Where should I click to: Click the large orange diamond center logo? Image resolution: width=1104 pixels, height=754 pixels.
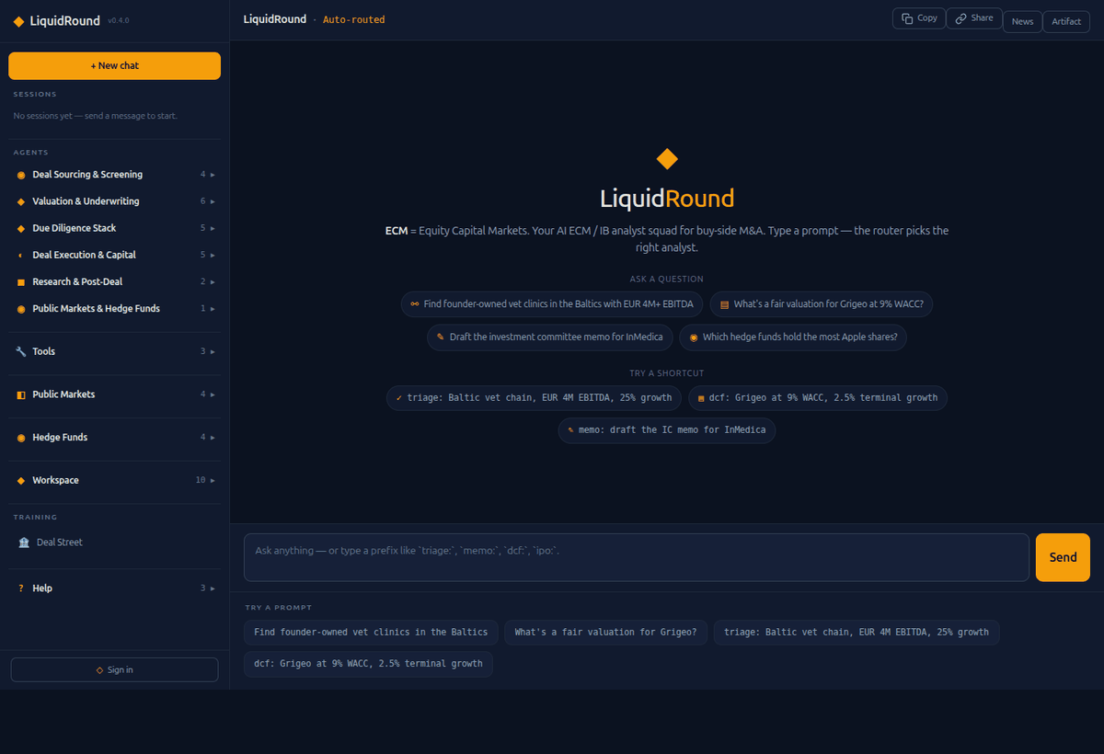point(667,159)
